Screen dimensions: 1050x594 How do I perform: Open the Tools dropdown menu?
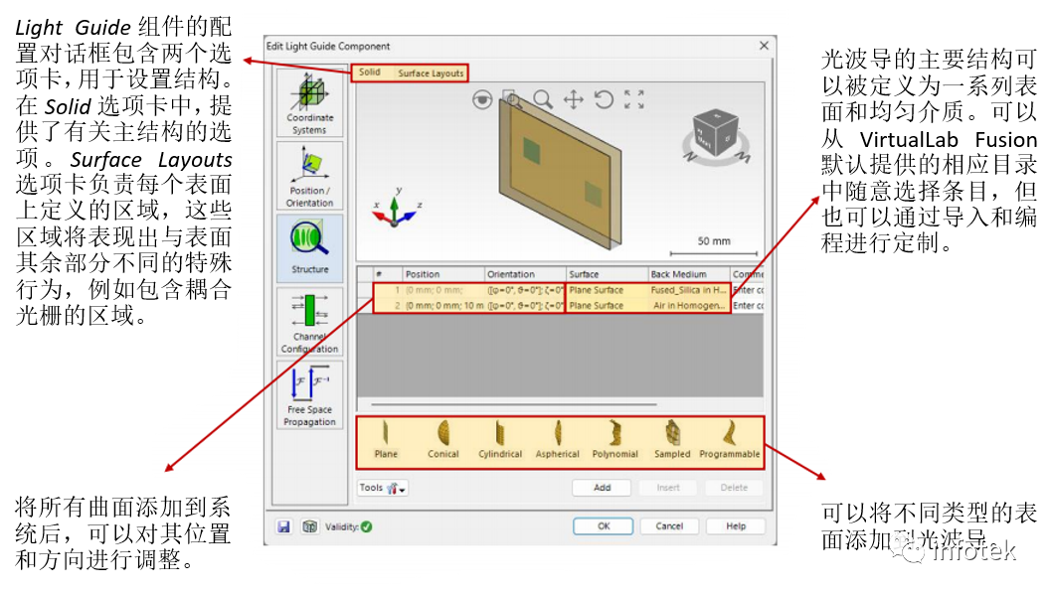pyautogui.click(x=381, y=486)
